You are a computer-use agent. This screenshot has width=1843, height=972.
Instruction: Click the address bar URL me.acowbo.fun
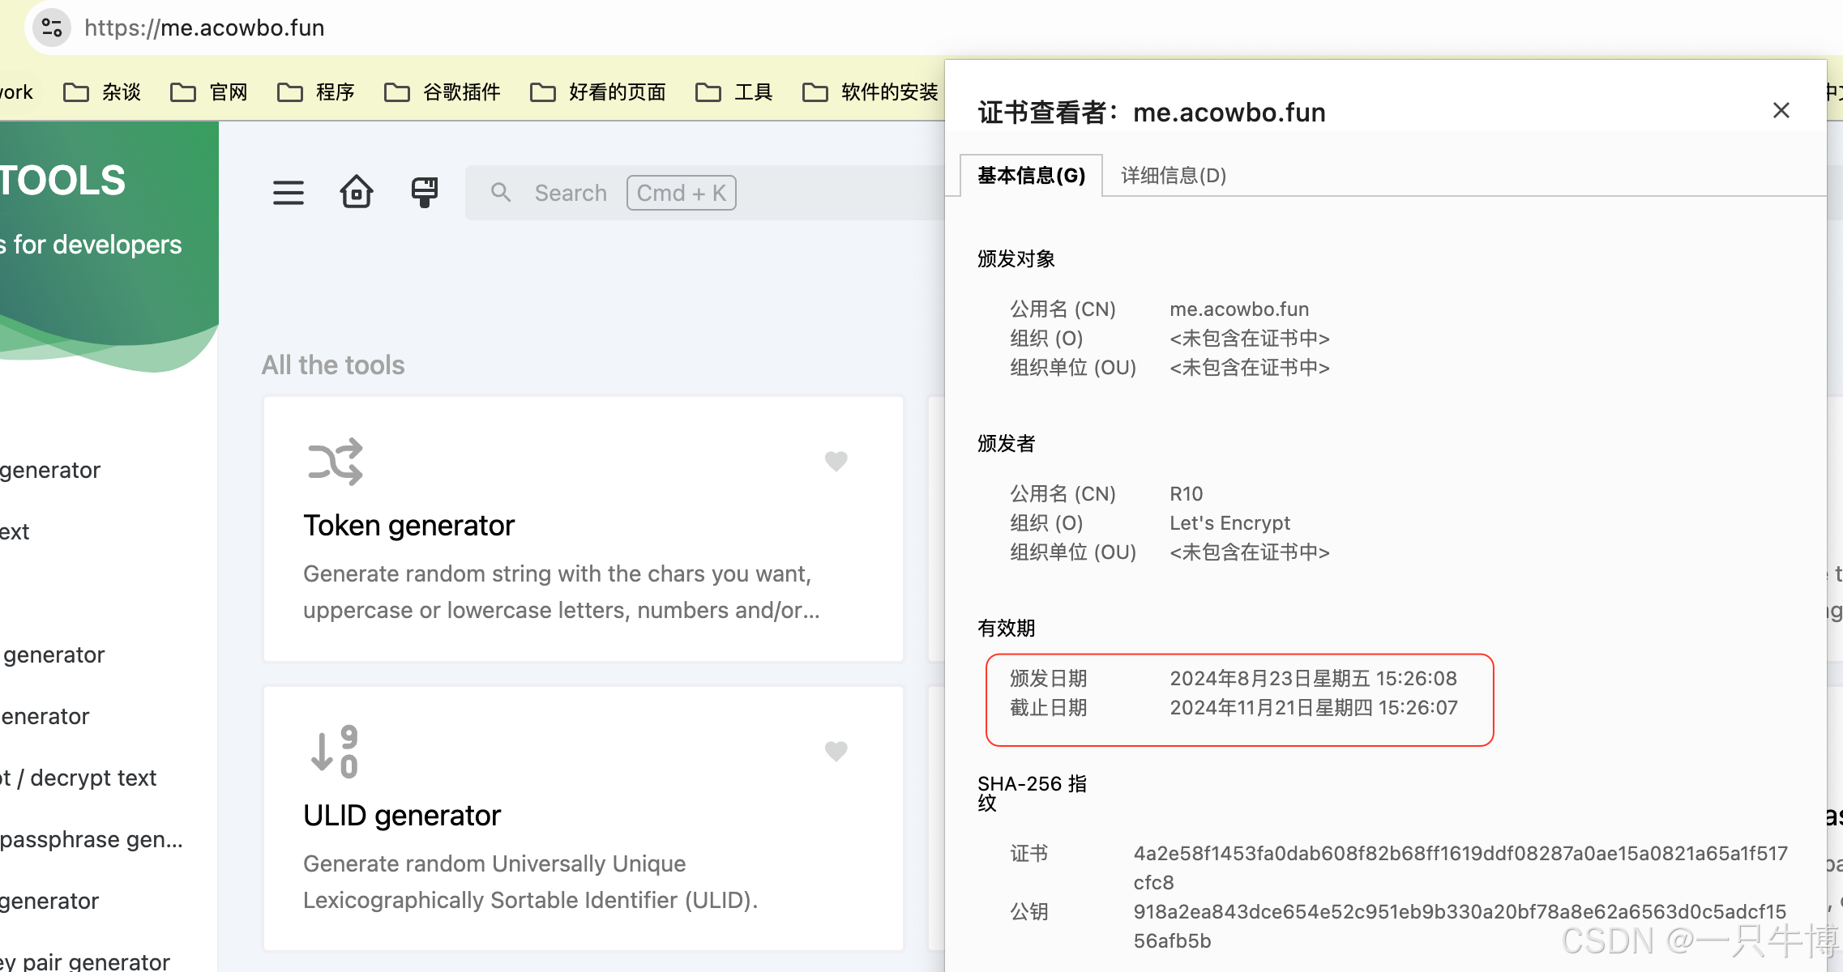click(x=204, y=28)
